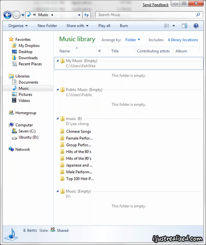This screenshot has width=206, height=245.
Task: Select the Hits of the 80's folder
Action: click(x=75, y=151)
